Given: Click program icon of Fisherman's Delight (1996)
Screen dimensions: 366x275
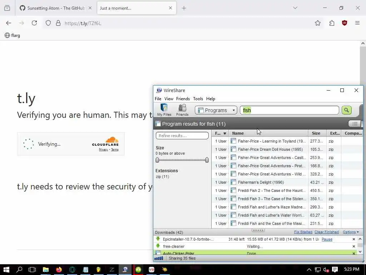Looking at the screenshot, I should [233, 182].
